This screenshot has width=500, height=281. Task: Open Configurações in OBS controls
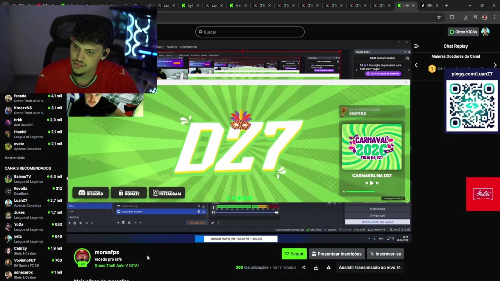(377, 215)
